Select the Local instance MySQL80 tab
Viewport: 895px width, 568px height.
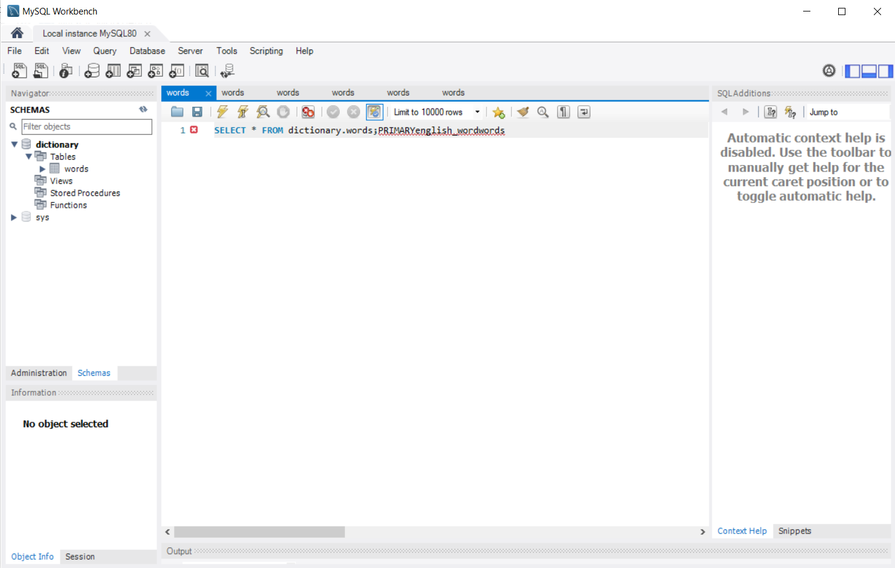(x=89, y=33)
